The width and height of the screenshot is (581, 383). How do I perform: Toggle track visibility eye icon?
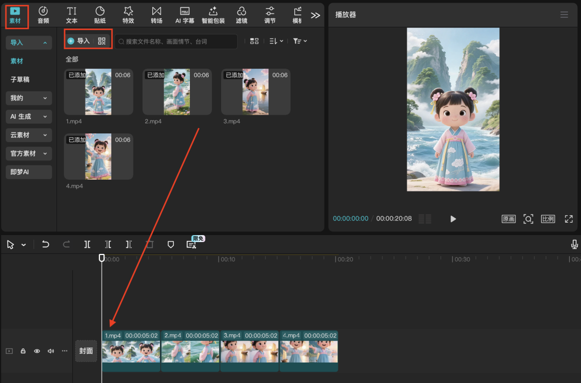click(x=37, y=351)
